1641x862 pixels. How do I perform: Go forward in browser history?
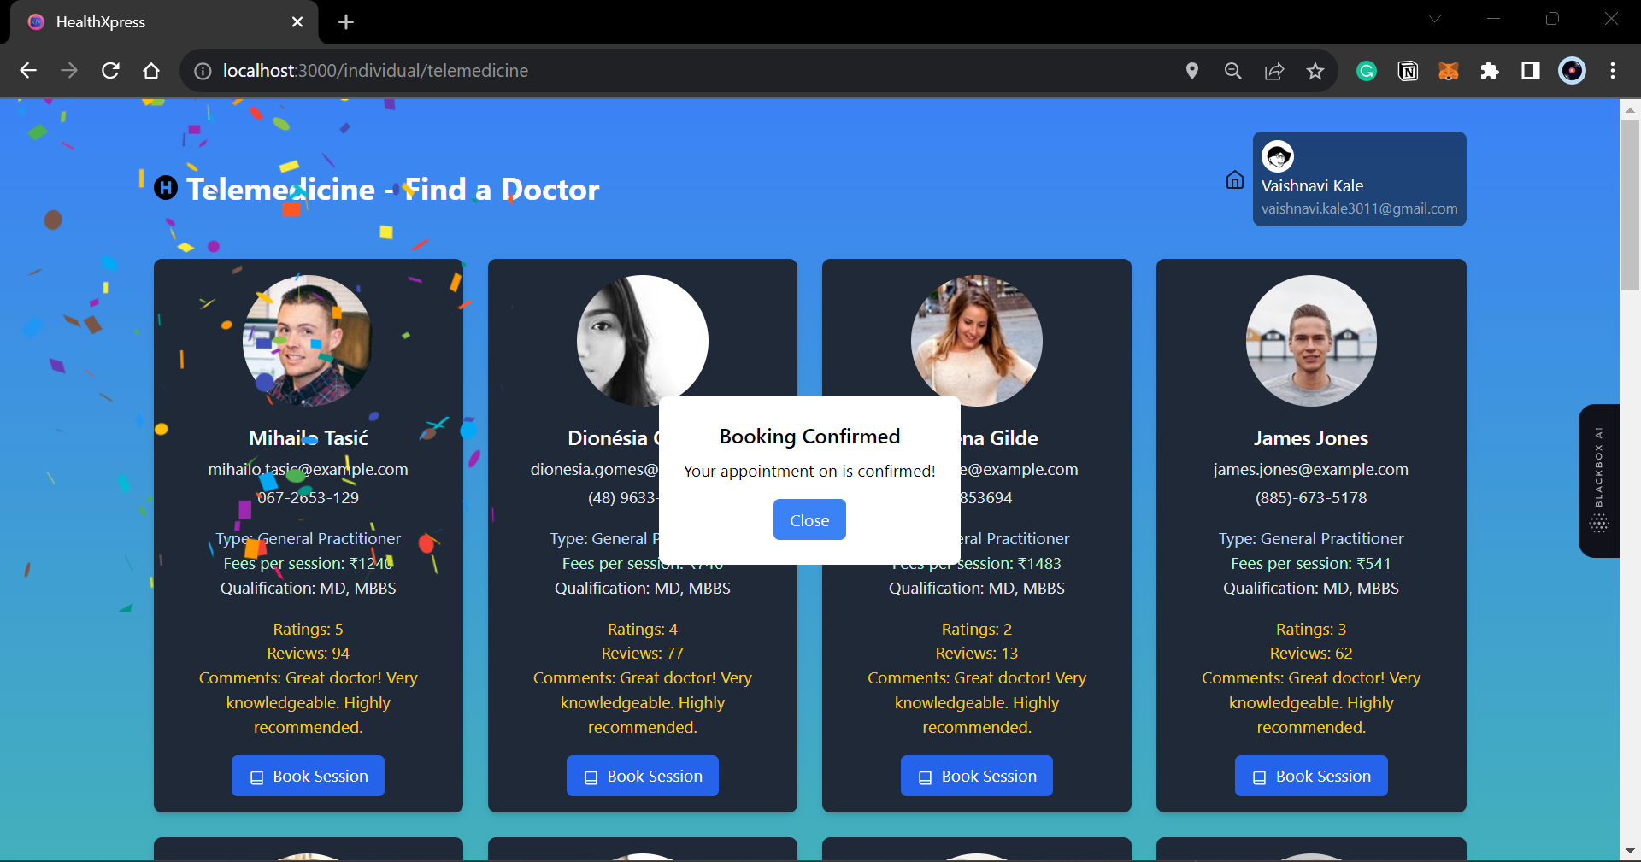pos(69,71)
